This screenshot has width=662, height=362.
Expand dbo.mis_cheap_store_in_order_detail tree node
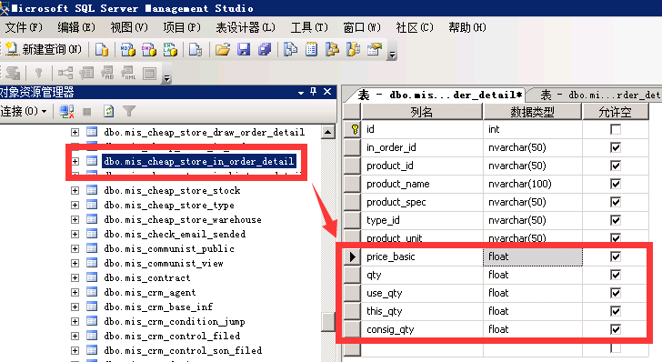75,161
